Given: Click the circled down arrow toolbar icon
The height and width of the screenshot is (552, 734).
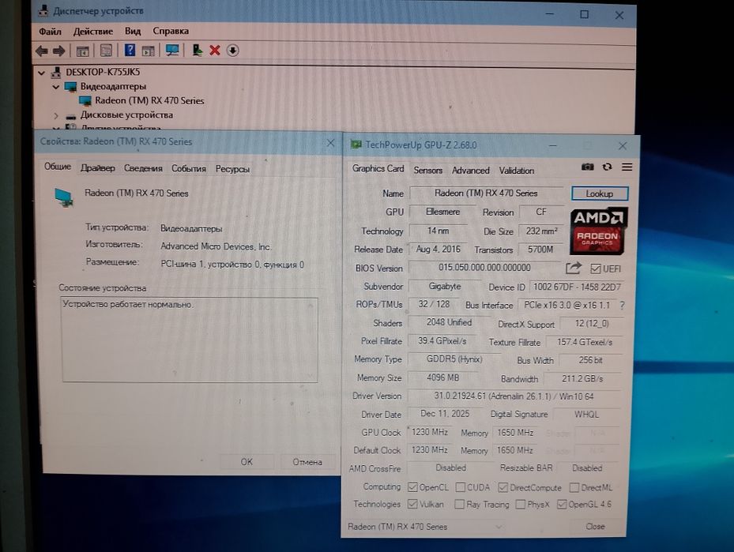Looking at the screenshot, I should 232,50.
